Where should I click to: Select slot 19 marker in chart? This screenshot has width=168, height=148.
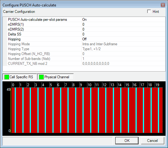(x=157, y=85)
